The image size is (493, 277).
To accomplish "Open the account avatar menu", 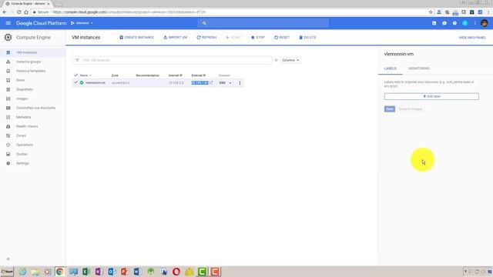I will pyautogui.click(x=485, y=23).
